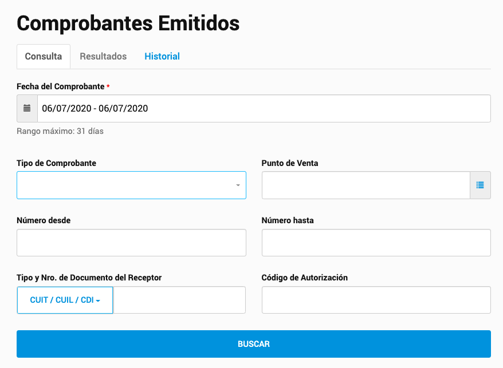Click the Rango máximo: 31 días hint text
Screen dimensions: 503x368
60,131
